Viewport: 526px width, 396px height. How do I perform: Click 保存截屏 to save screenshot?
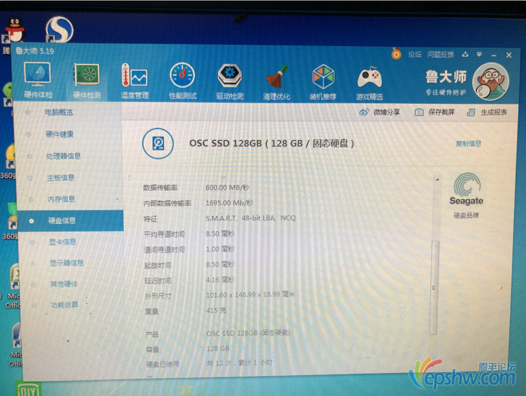point(435,112)
